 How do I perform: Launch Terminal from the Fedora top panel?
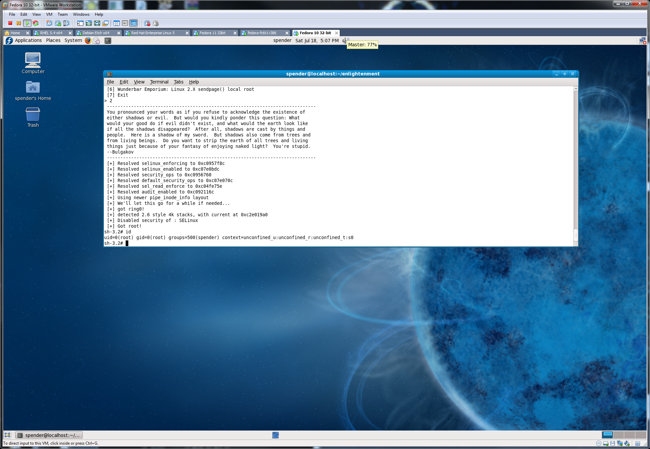pos(108,41)
